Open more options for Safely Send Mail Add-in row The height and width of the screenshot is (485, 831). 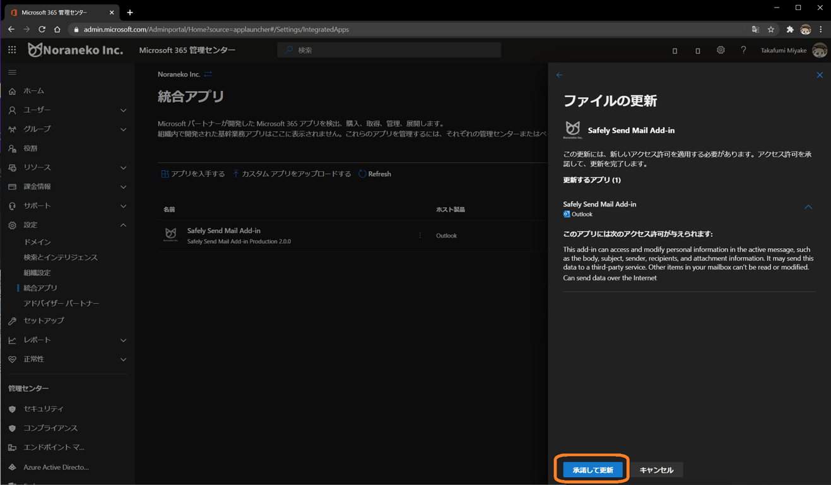click(x=420, y=236)
